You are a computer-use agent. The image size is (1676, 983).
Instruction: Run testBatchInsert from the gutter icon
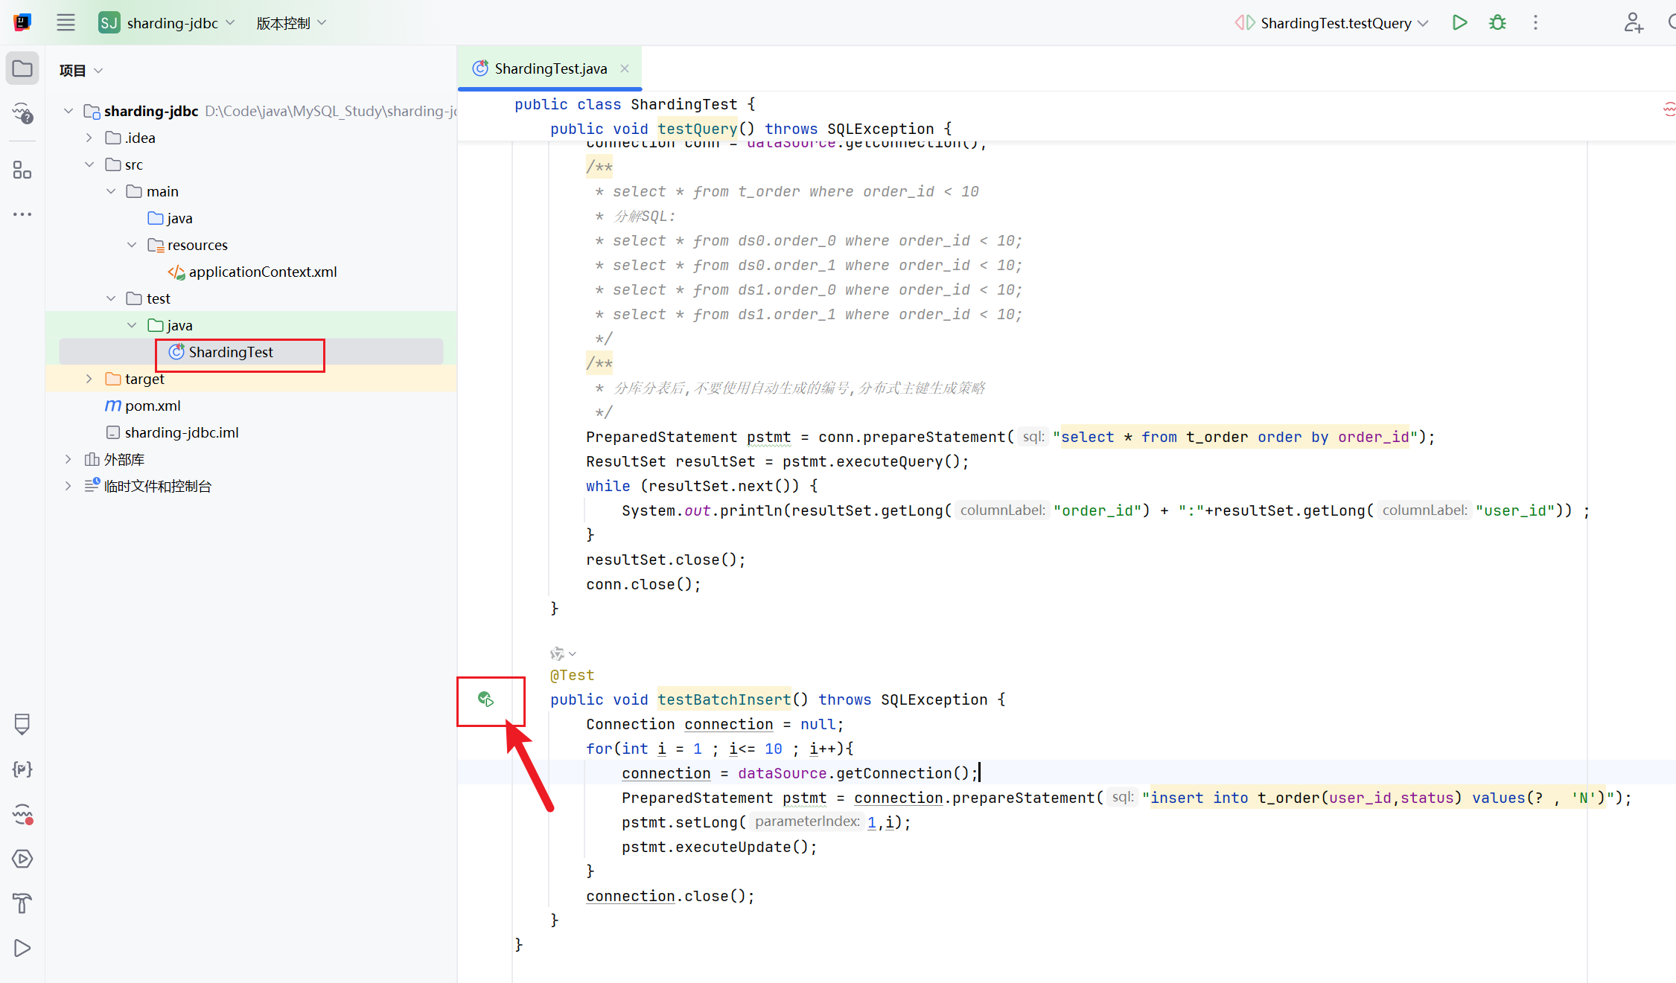coord(485,699)
